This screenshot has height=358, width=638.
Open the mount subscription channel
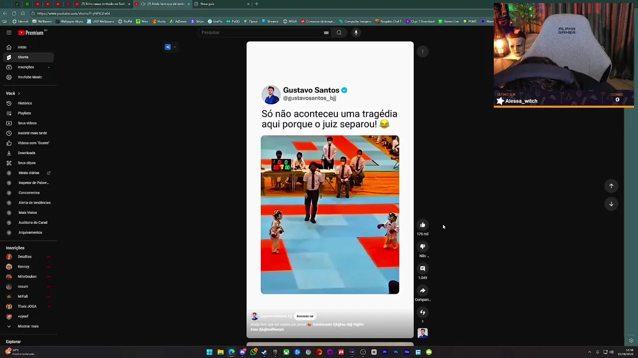point(28,286)
